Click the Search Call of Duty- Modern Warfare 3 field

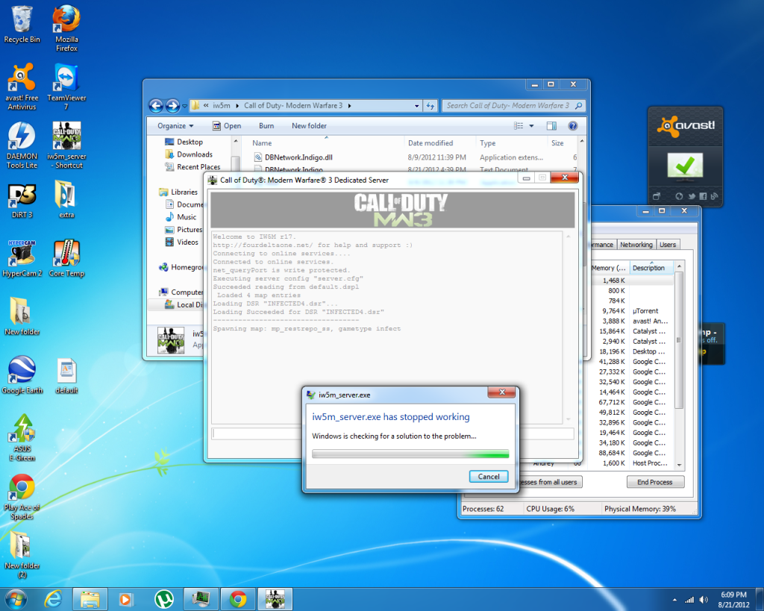coord(513,106)
